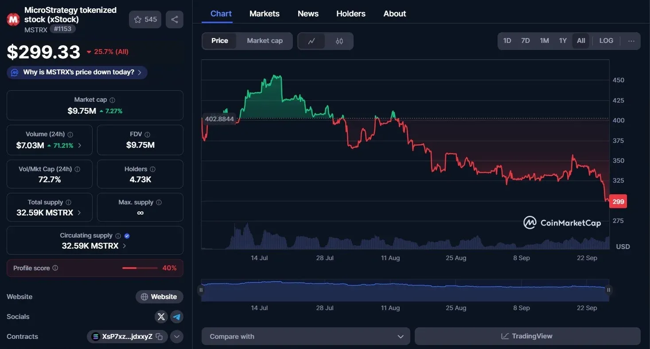Viewport: 650px width, 349px height.
Task: Open the Holders tab
Action: tap(351, 14)
